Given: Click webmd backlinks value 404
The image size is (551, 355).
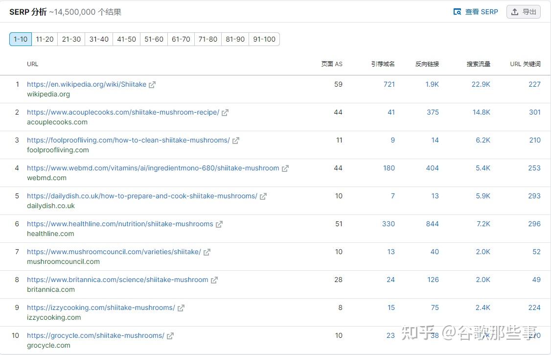Looking at the screenshot, I should pyautogui.click(x=432, y=168).
